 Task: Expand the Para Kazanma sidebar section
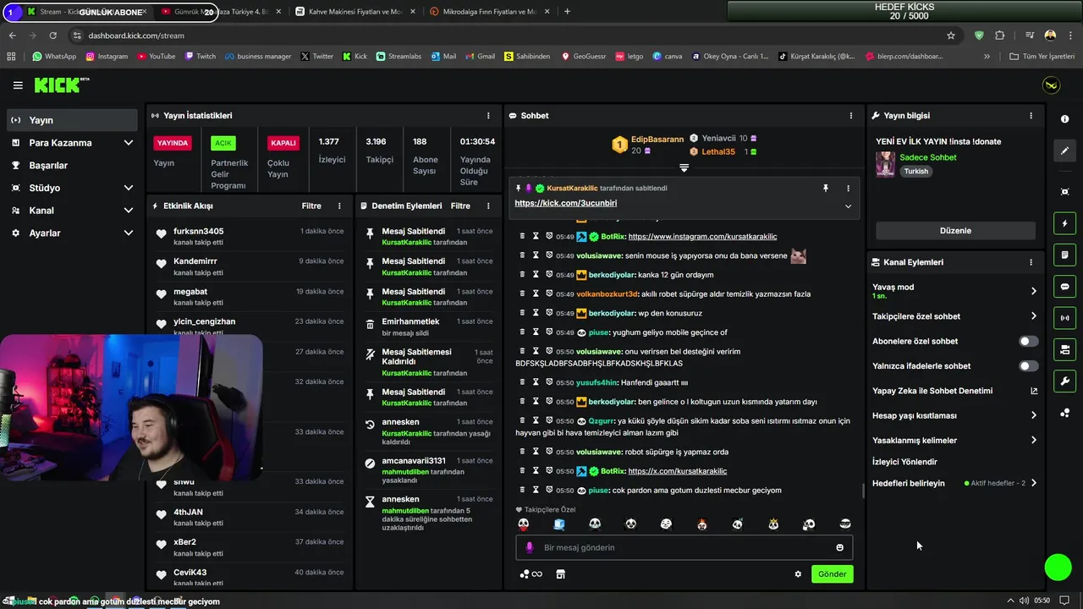tap(129, 143)
